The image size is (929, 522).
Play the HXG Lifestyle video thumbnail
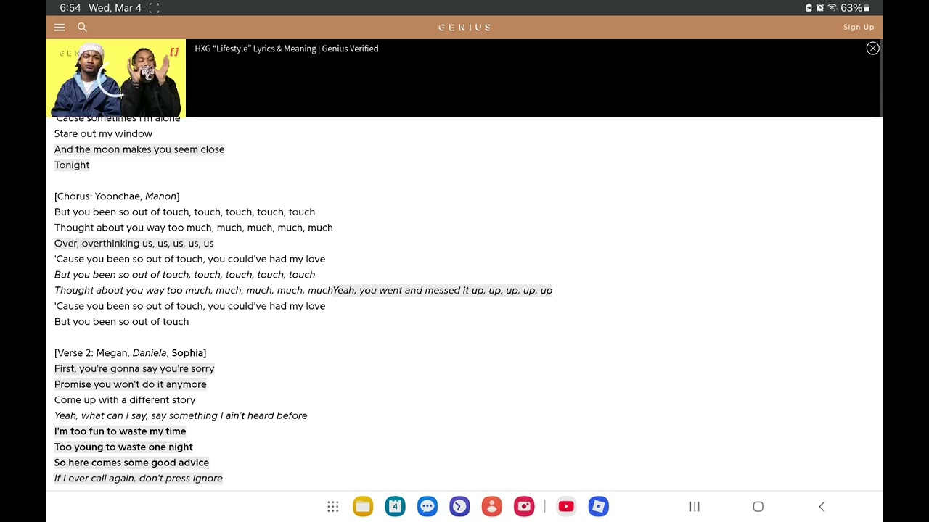coord(116,78)
